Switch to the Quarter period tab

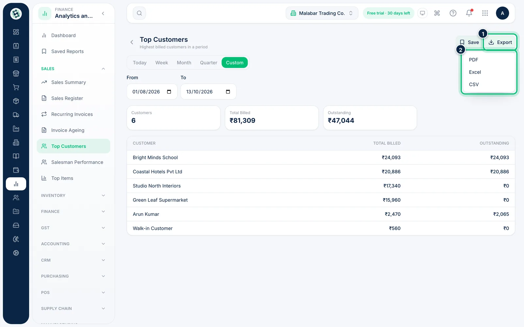click(x=209, y=63)
